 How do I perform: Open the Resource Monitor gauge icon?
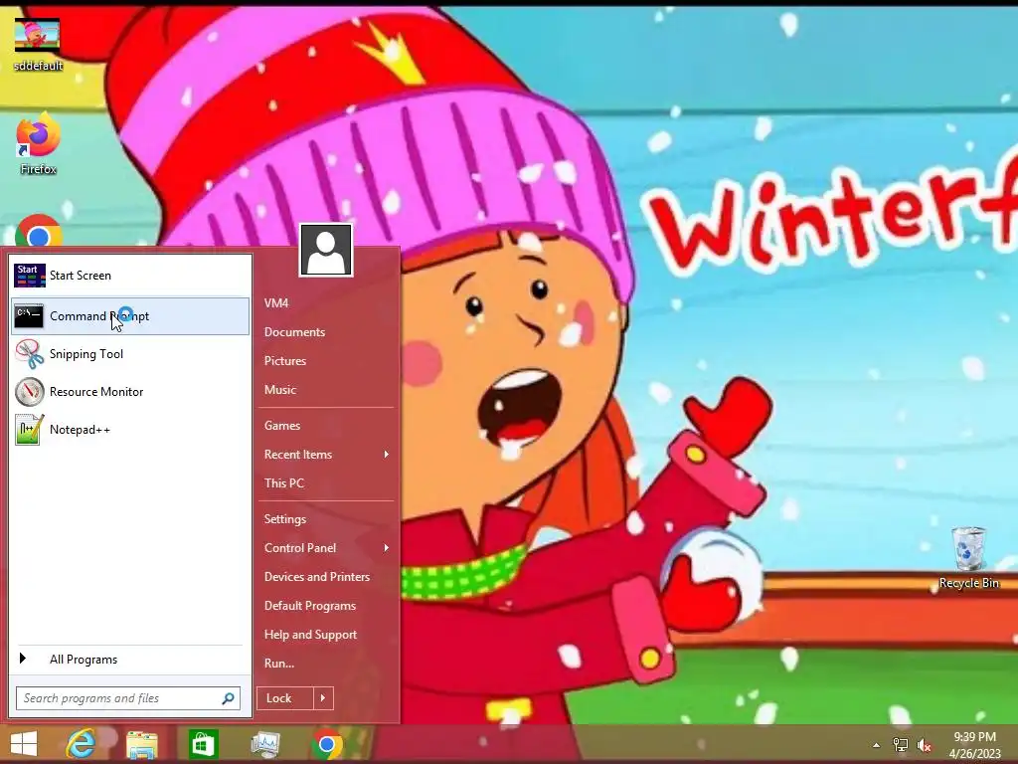coord(29,392)
